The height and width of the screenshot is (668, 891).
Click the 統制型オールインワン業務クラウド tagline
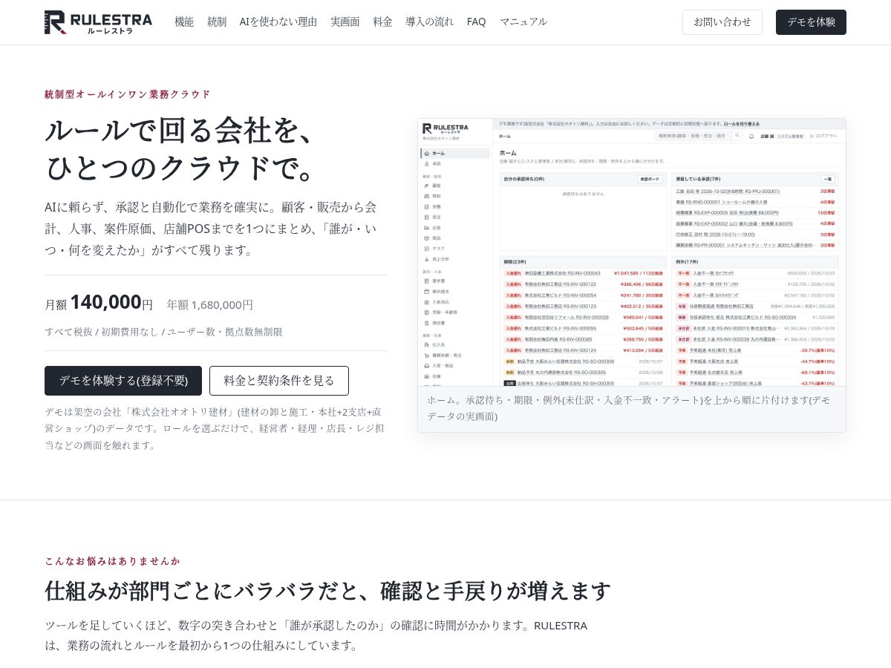click(x=128, y=94)
